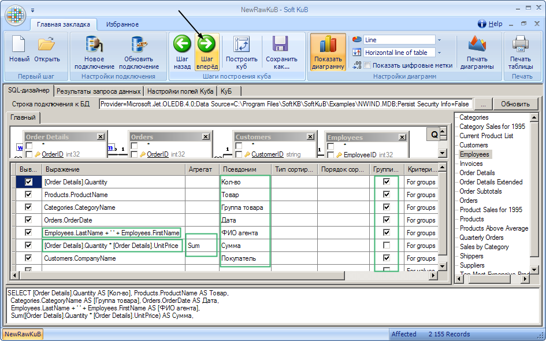Click the ФИО агента alias cell
The width and height of the screenshot is (546, 341).
pos(245,233)
